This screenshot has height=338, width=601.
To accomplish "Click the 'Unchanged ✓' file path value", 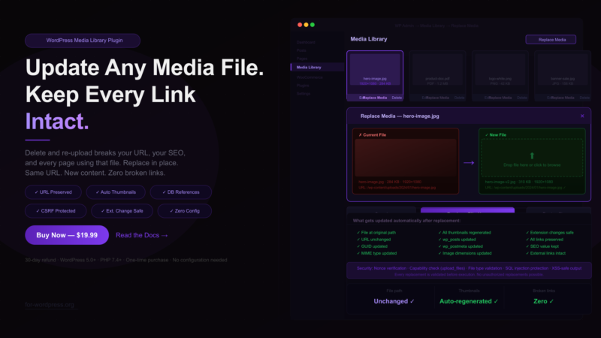I will click(x=394, y=301).
